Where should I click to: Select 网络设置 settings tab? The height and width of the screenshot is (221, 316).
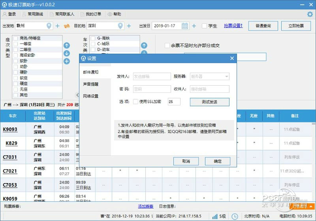coord(91,96)
